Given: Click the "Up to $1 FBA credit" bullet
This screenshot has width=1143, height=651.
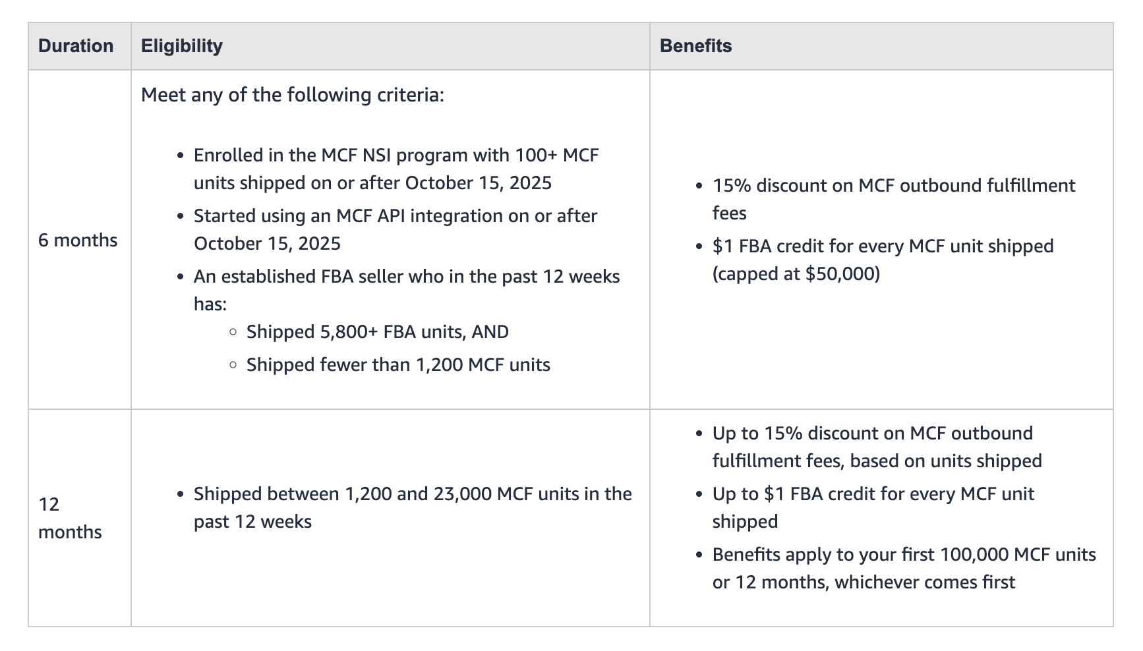Looking at the screenshot, I should [873, 494].
